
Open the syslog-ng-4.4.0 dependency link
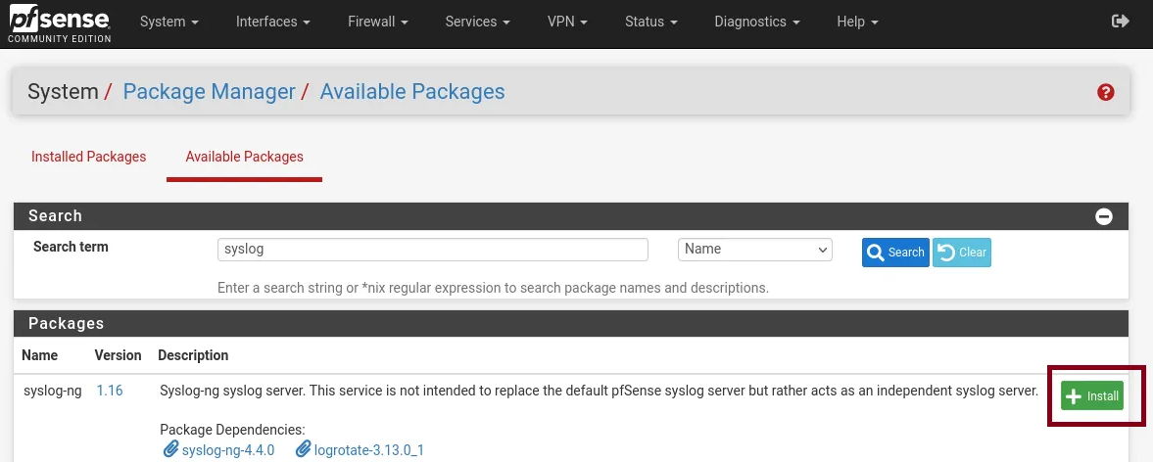point(228,449)
